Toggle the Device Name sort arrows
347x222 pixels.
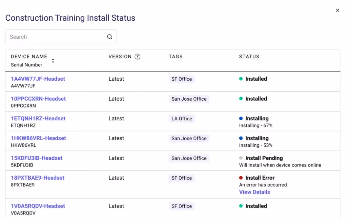[53, 61]
